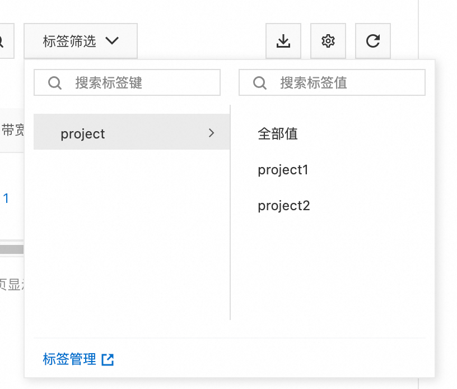Select the project2 tag value
Screen dimensions: 457x389
284,206
